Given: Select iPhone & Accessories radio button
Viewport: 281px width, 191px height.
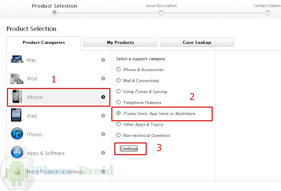Looking at the screenshot, I should click(118, 69).
